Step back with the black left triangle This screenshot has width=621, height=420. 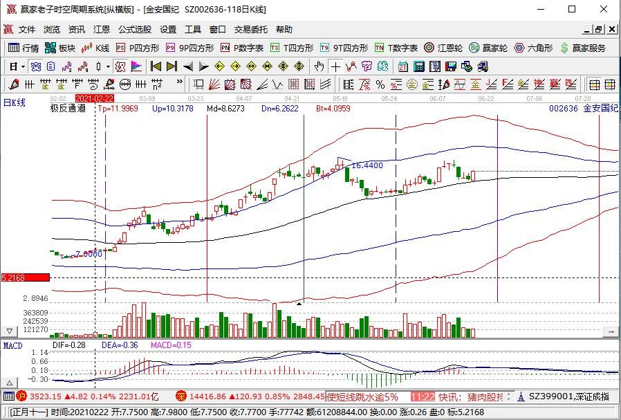188,66
